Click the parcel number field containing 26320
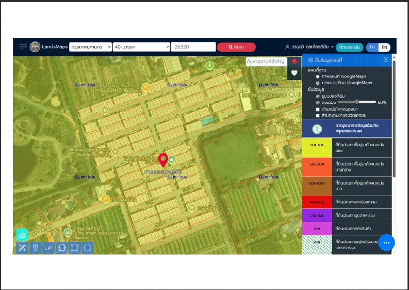The width and height of the screenshot is (409, 290). click(193, 47)
